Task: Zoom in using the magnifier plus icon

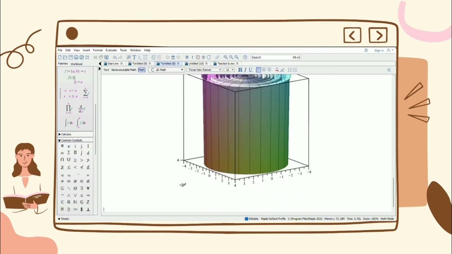Action: (225, 57)
